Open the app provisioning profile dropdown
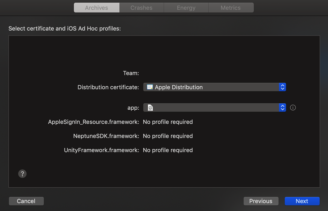 point(214,108)
